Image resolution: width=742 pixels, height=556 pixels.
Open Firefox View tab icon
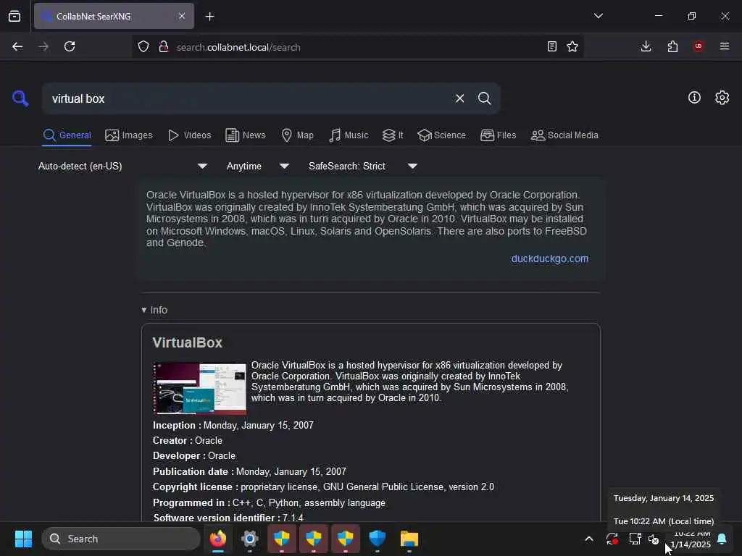[x=14, y=16]
